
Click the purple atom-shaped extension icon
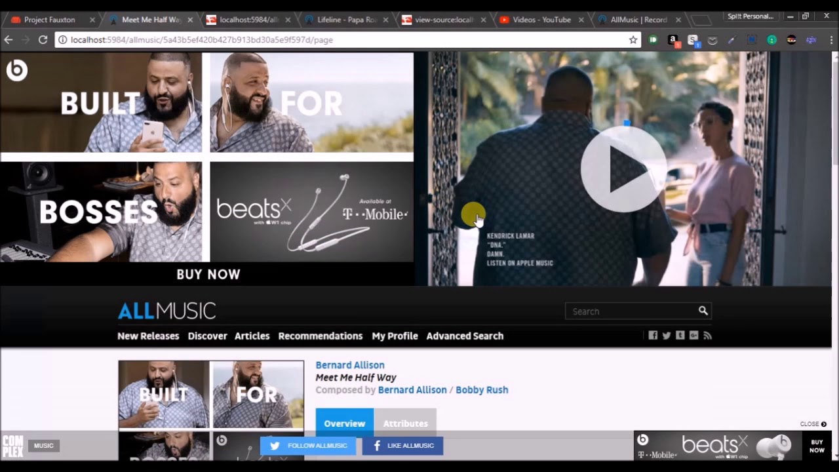pyautogui.click(x=811, y=40)
